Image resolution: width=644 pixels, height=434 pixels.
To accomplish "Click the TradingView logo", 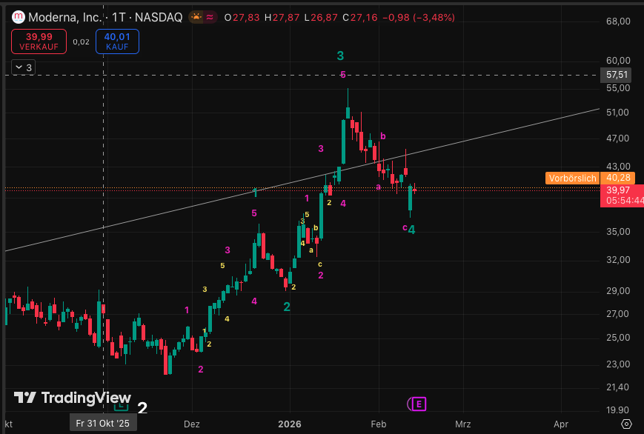I will [x=73, y=398].
